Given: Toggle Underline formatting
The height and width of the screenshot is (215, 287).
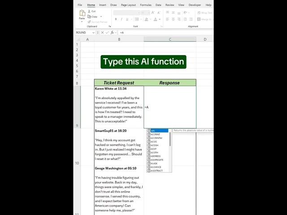Looking at the screenshot, I should coord(127,19).
